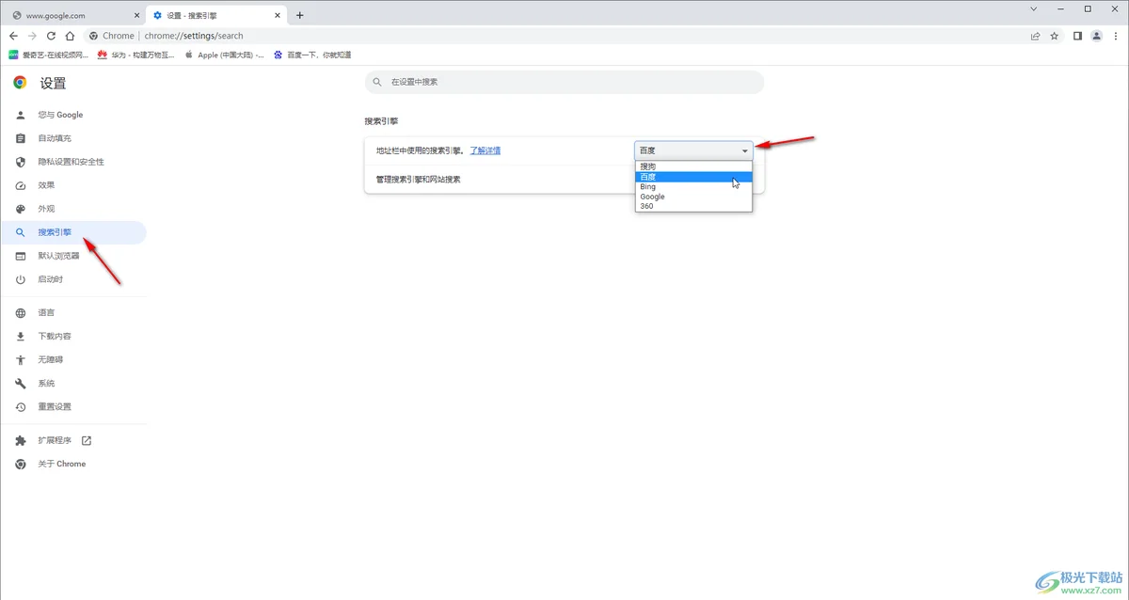Click the bookmark star in address bar

point(1055,35)
